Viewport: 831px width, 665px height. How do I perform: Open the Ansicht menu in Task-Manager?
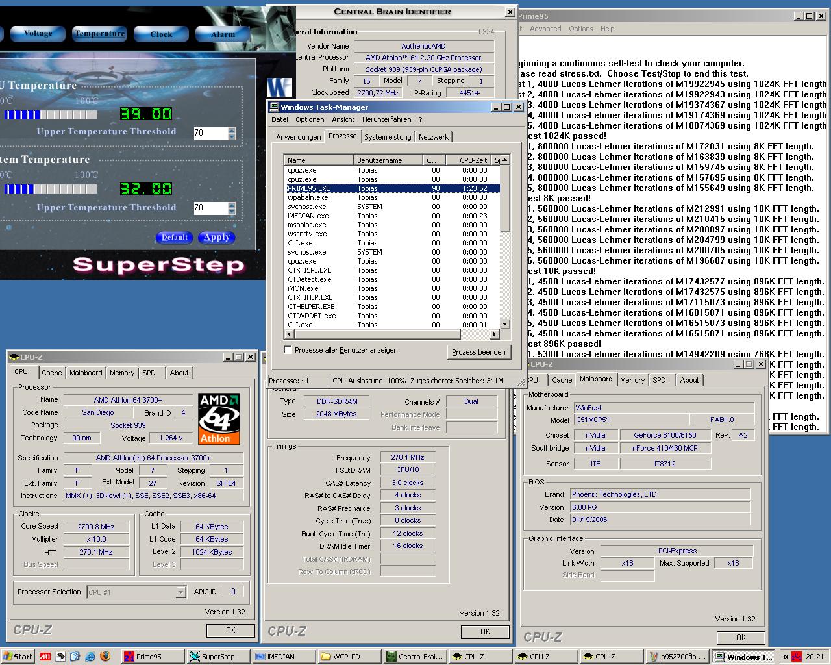tap(343, 119)
